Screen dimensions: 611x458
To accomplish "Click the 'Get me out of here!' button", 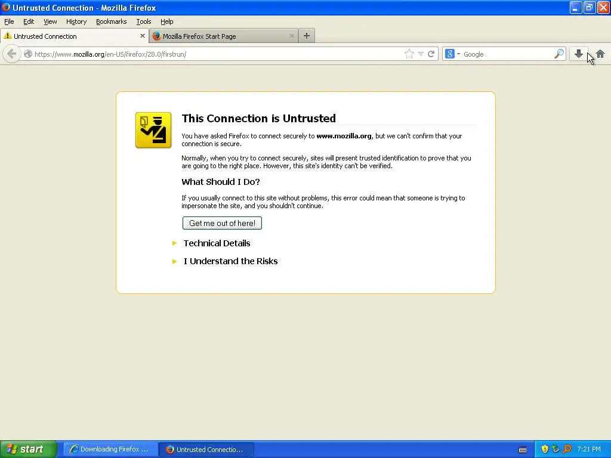I will click(x=222, y=223).
